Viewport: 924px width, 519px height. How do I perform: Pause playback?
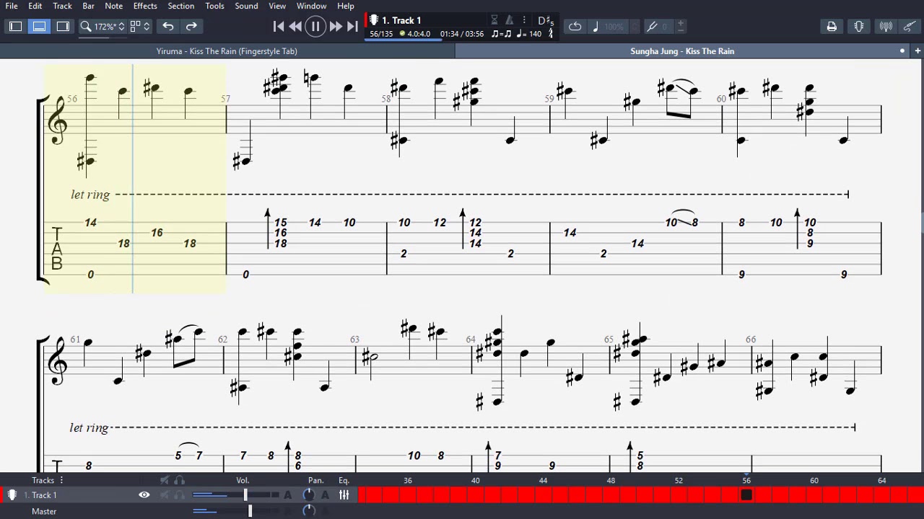click(x=315, y=27)
